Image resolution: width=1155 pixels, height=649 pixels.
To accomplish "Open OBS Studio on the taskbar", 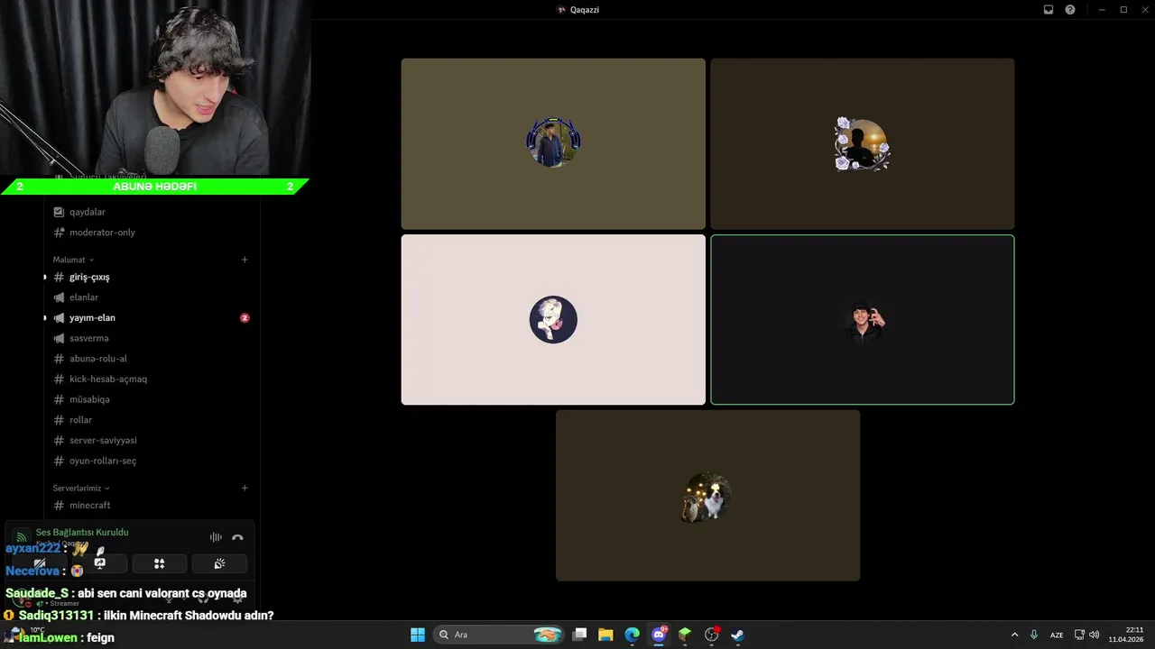I will coord(712,635).
